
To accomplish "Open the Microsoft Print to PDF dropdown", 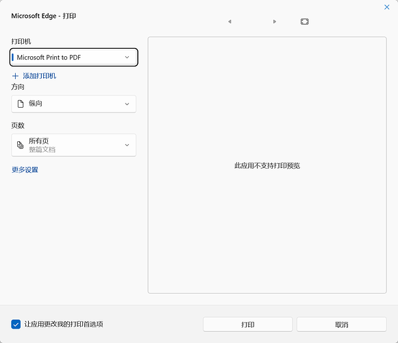I will pos(74,57).
